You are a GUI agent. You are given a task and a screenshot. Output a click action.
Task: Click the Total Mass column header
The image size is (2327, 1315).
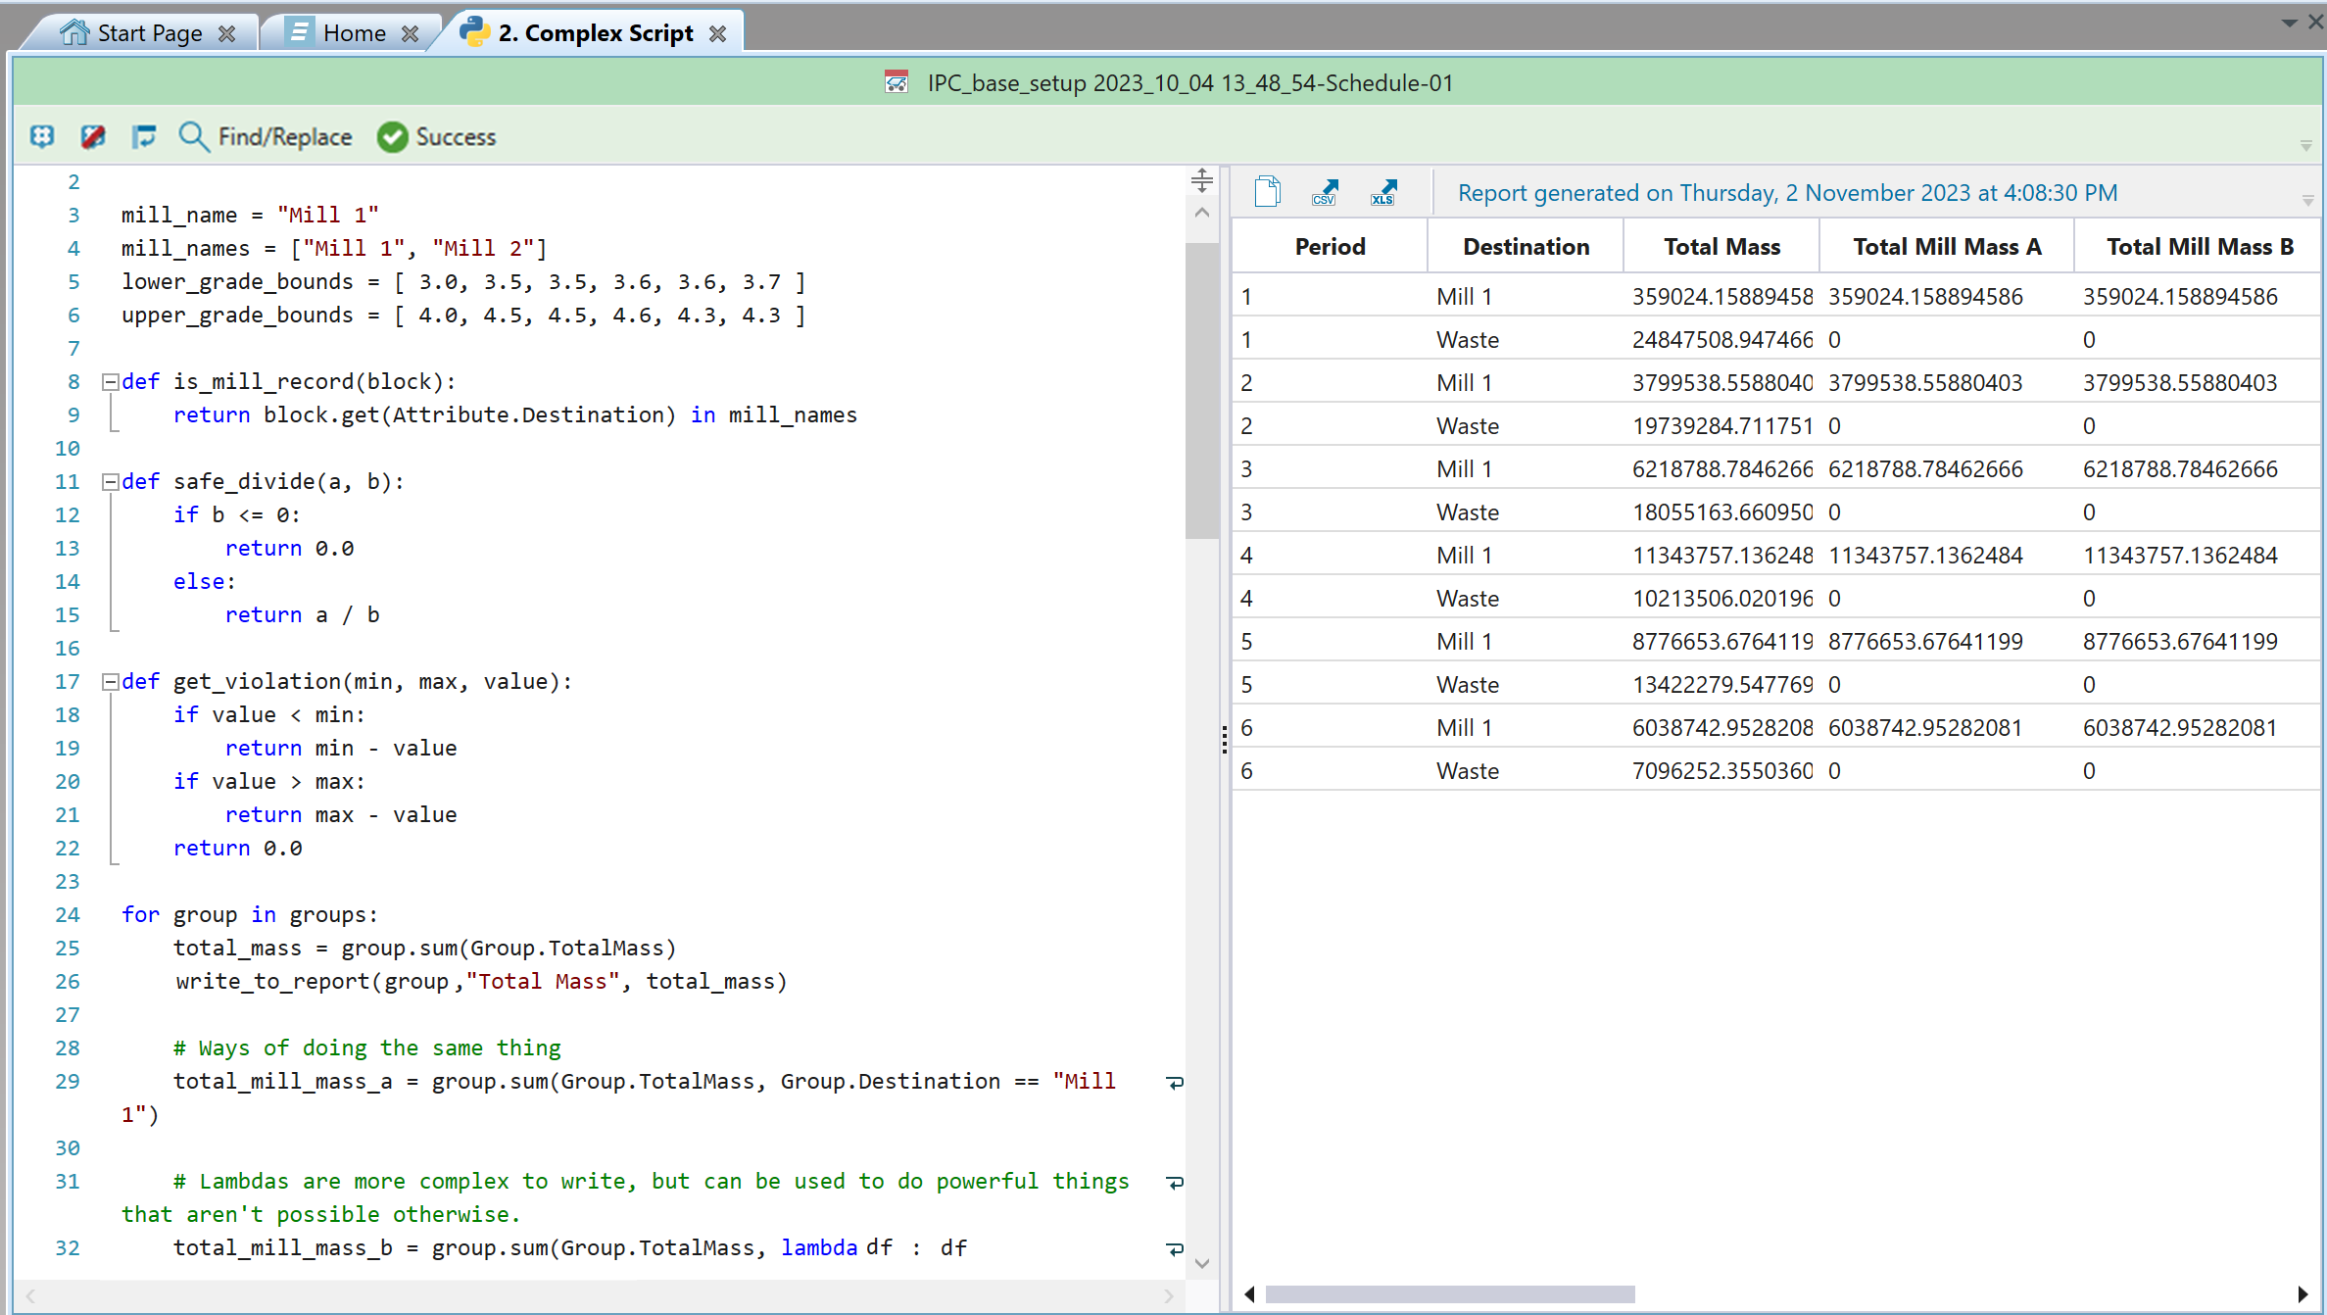1721,247
